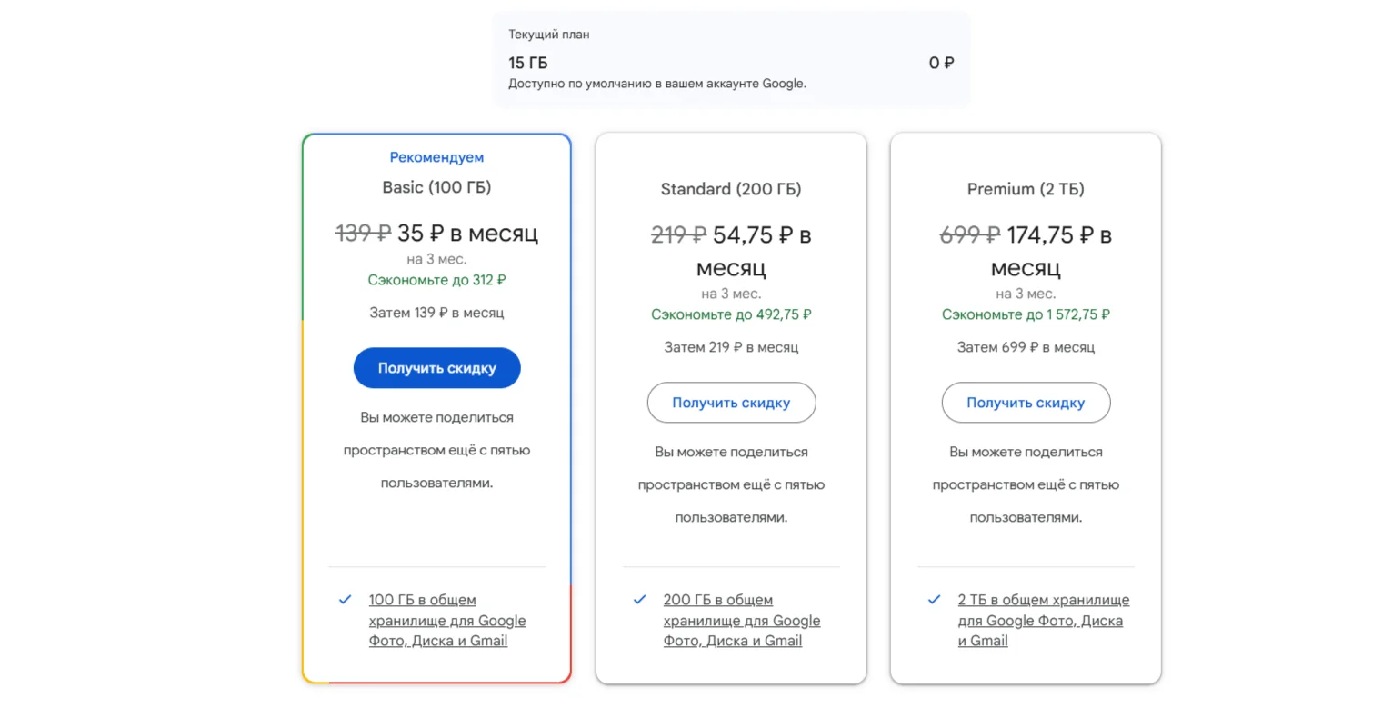Click the "Затем 139 ₽ в месяц" note
The height and width of the screenshot is (718, 1382).
pyautogui.click(x=436, y=313)
